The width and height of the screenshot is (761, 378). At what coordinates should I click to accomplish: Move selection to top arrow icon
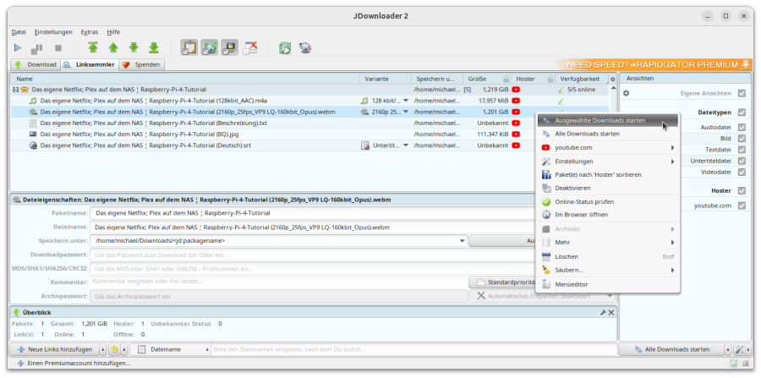pyautogui.click(x=93, y=47)
